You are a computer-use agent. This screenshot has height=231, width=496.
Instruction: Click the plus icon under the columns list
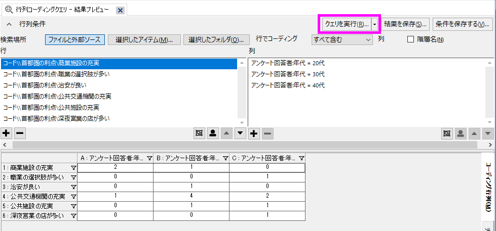tap(254, 133)
